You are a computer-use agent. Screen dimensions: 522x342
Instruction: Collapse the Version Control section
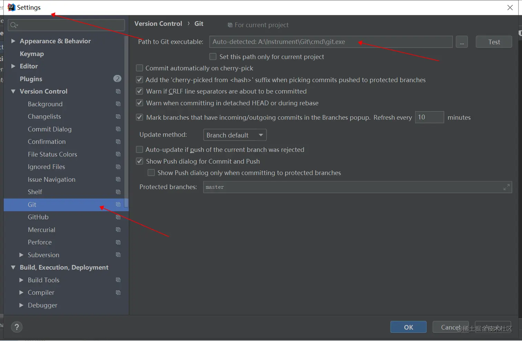[13, 91]
